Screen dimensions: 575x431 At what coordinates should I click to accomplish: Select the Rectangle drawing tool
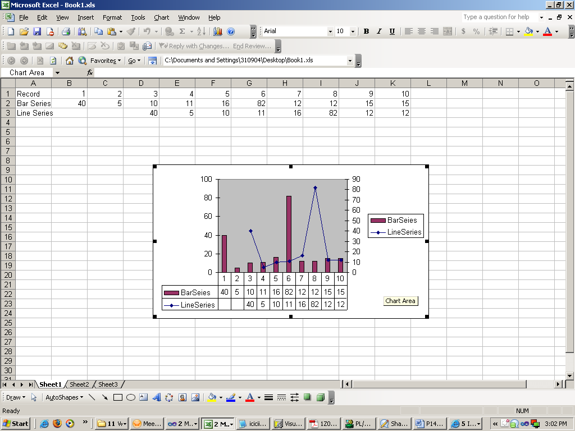pos(118,397)
